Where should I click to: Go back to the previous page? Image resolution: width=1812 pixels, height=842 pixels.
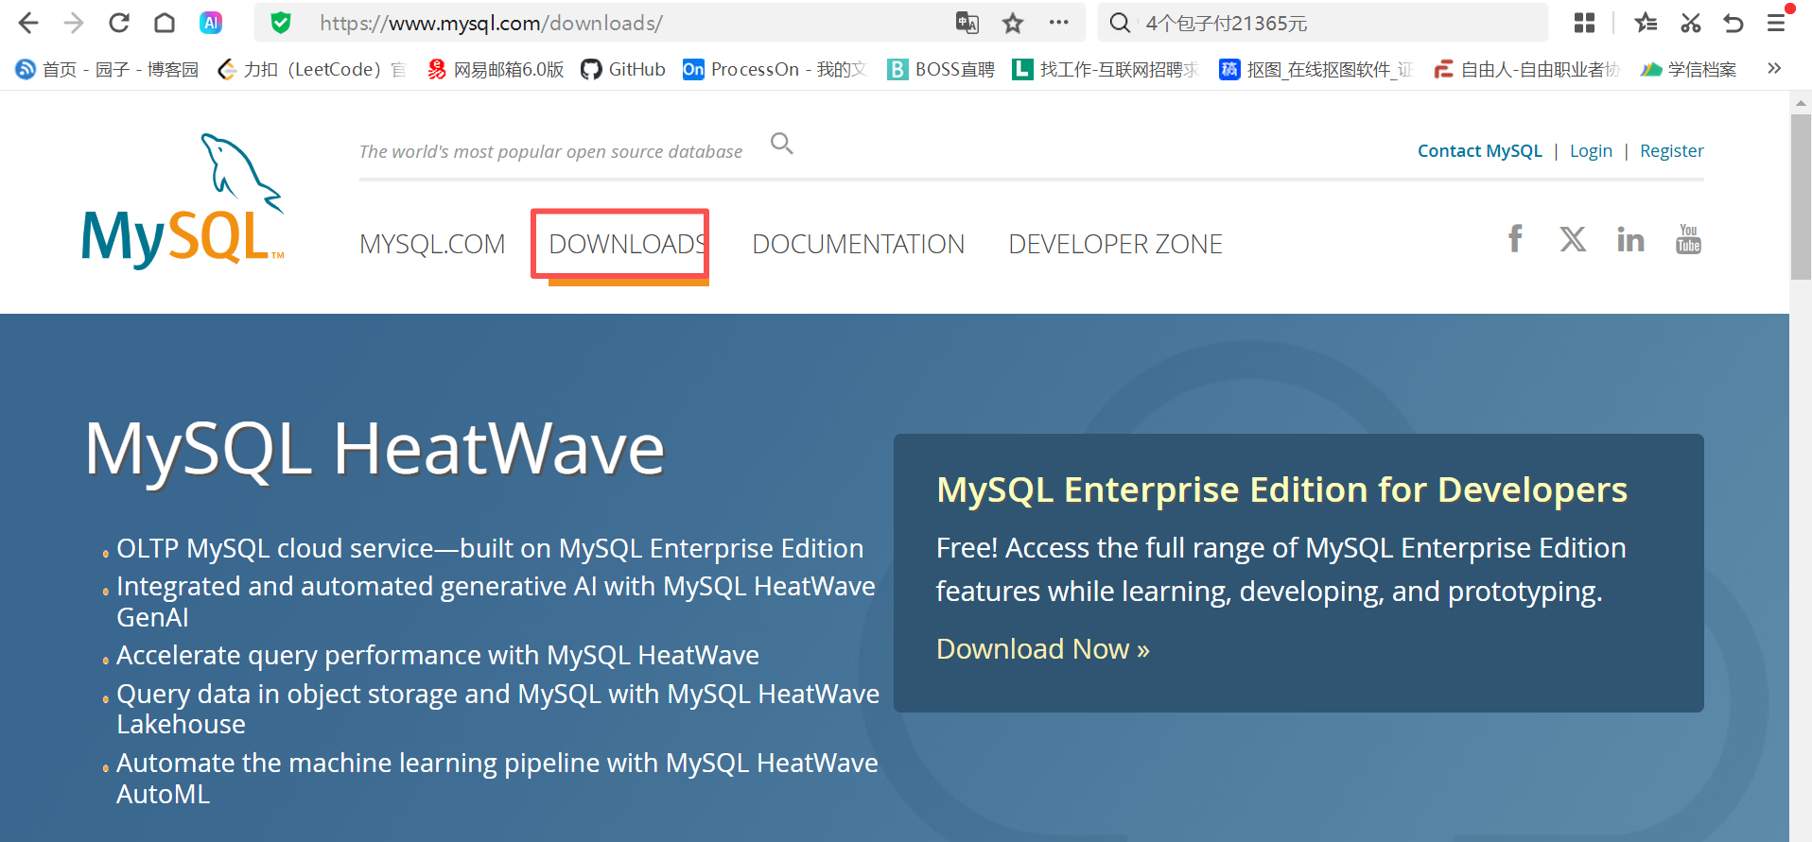[28, 23]
